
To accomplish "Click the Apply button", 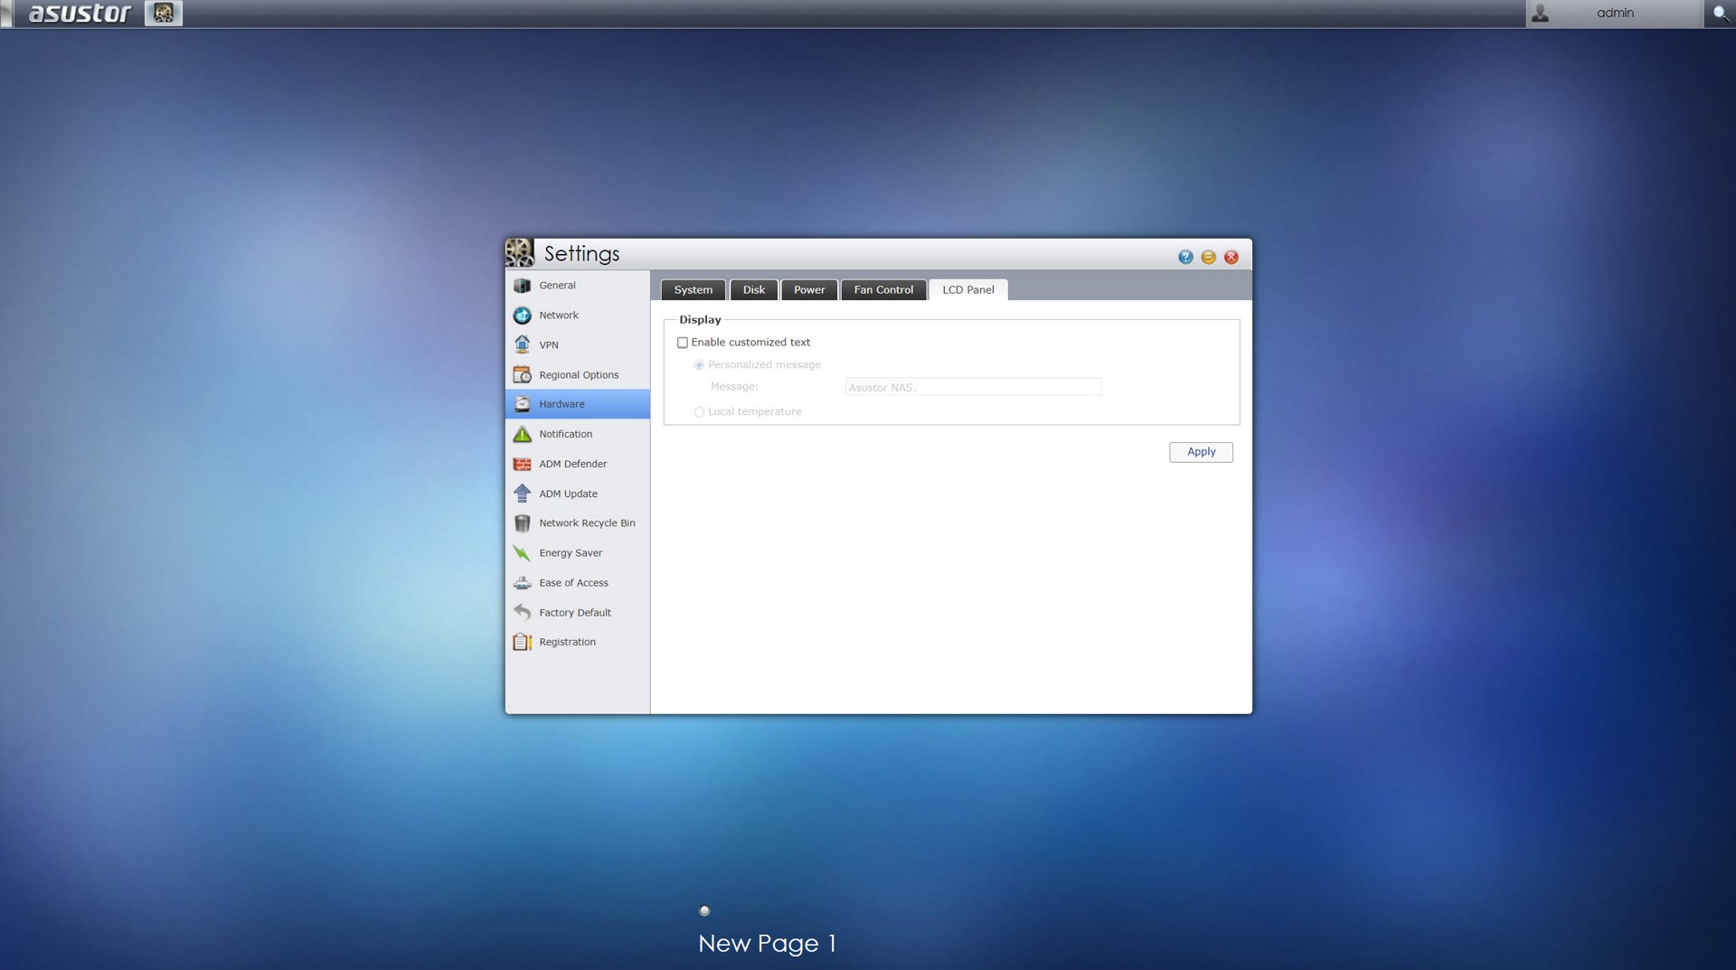I will [x=1201, y=452].
